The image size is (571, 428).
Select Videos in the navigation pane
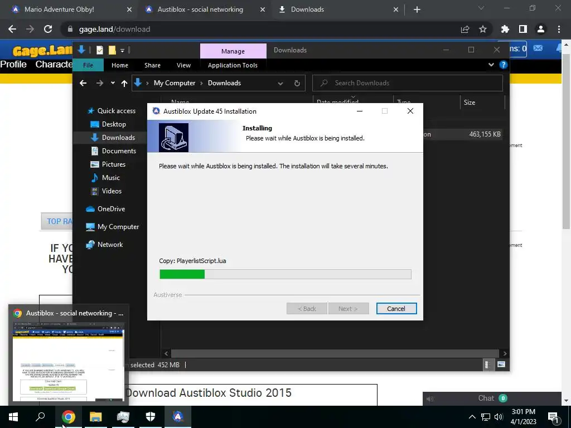coord(106,191)
